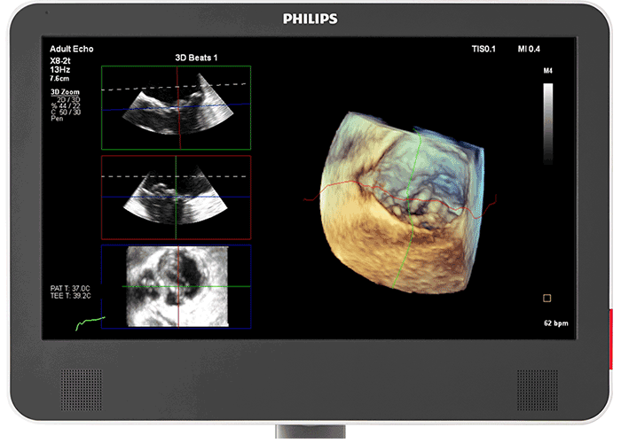Screen dimensions: 621x443
Task: Select the green-bordered top MPR view
Action: tap(176, 106)
